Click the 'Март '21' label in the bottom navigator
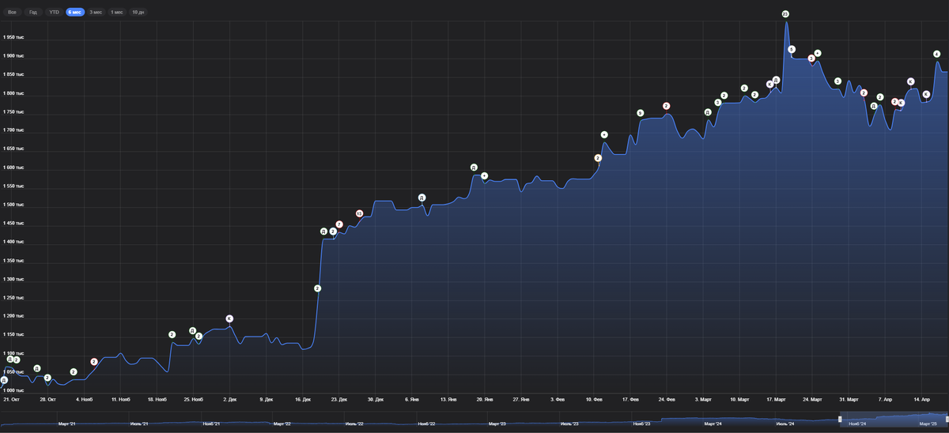Viewport: 949px width, 433px height. [68, 424]
